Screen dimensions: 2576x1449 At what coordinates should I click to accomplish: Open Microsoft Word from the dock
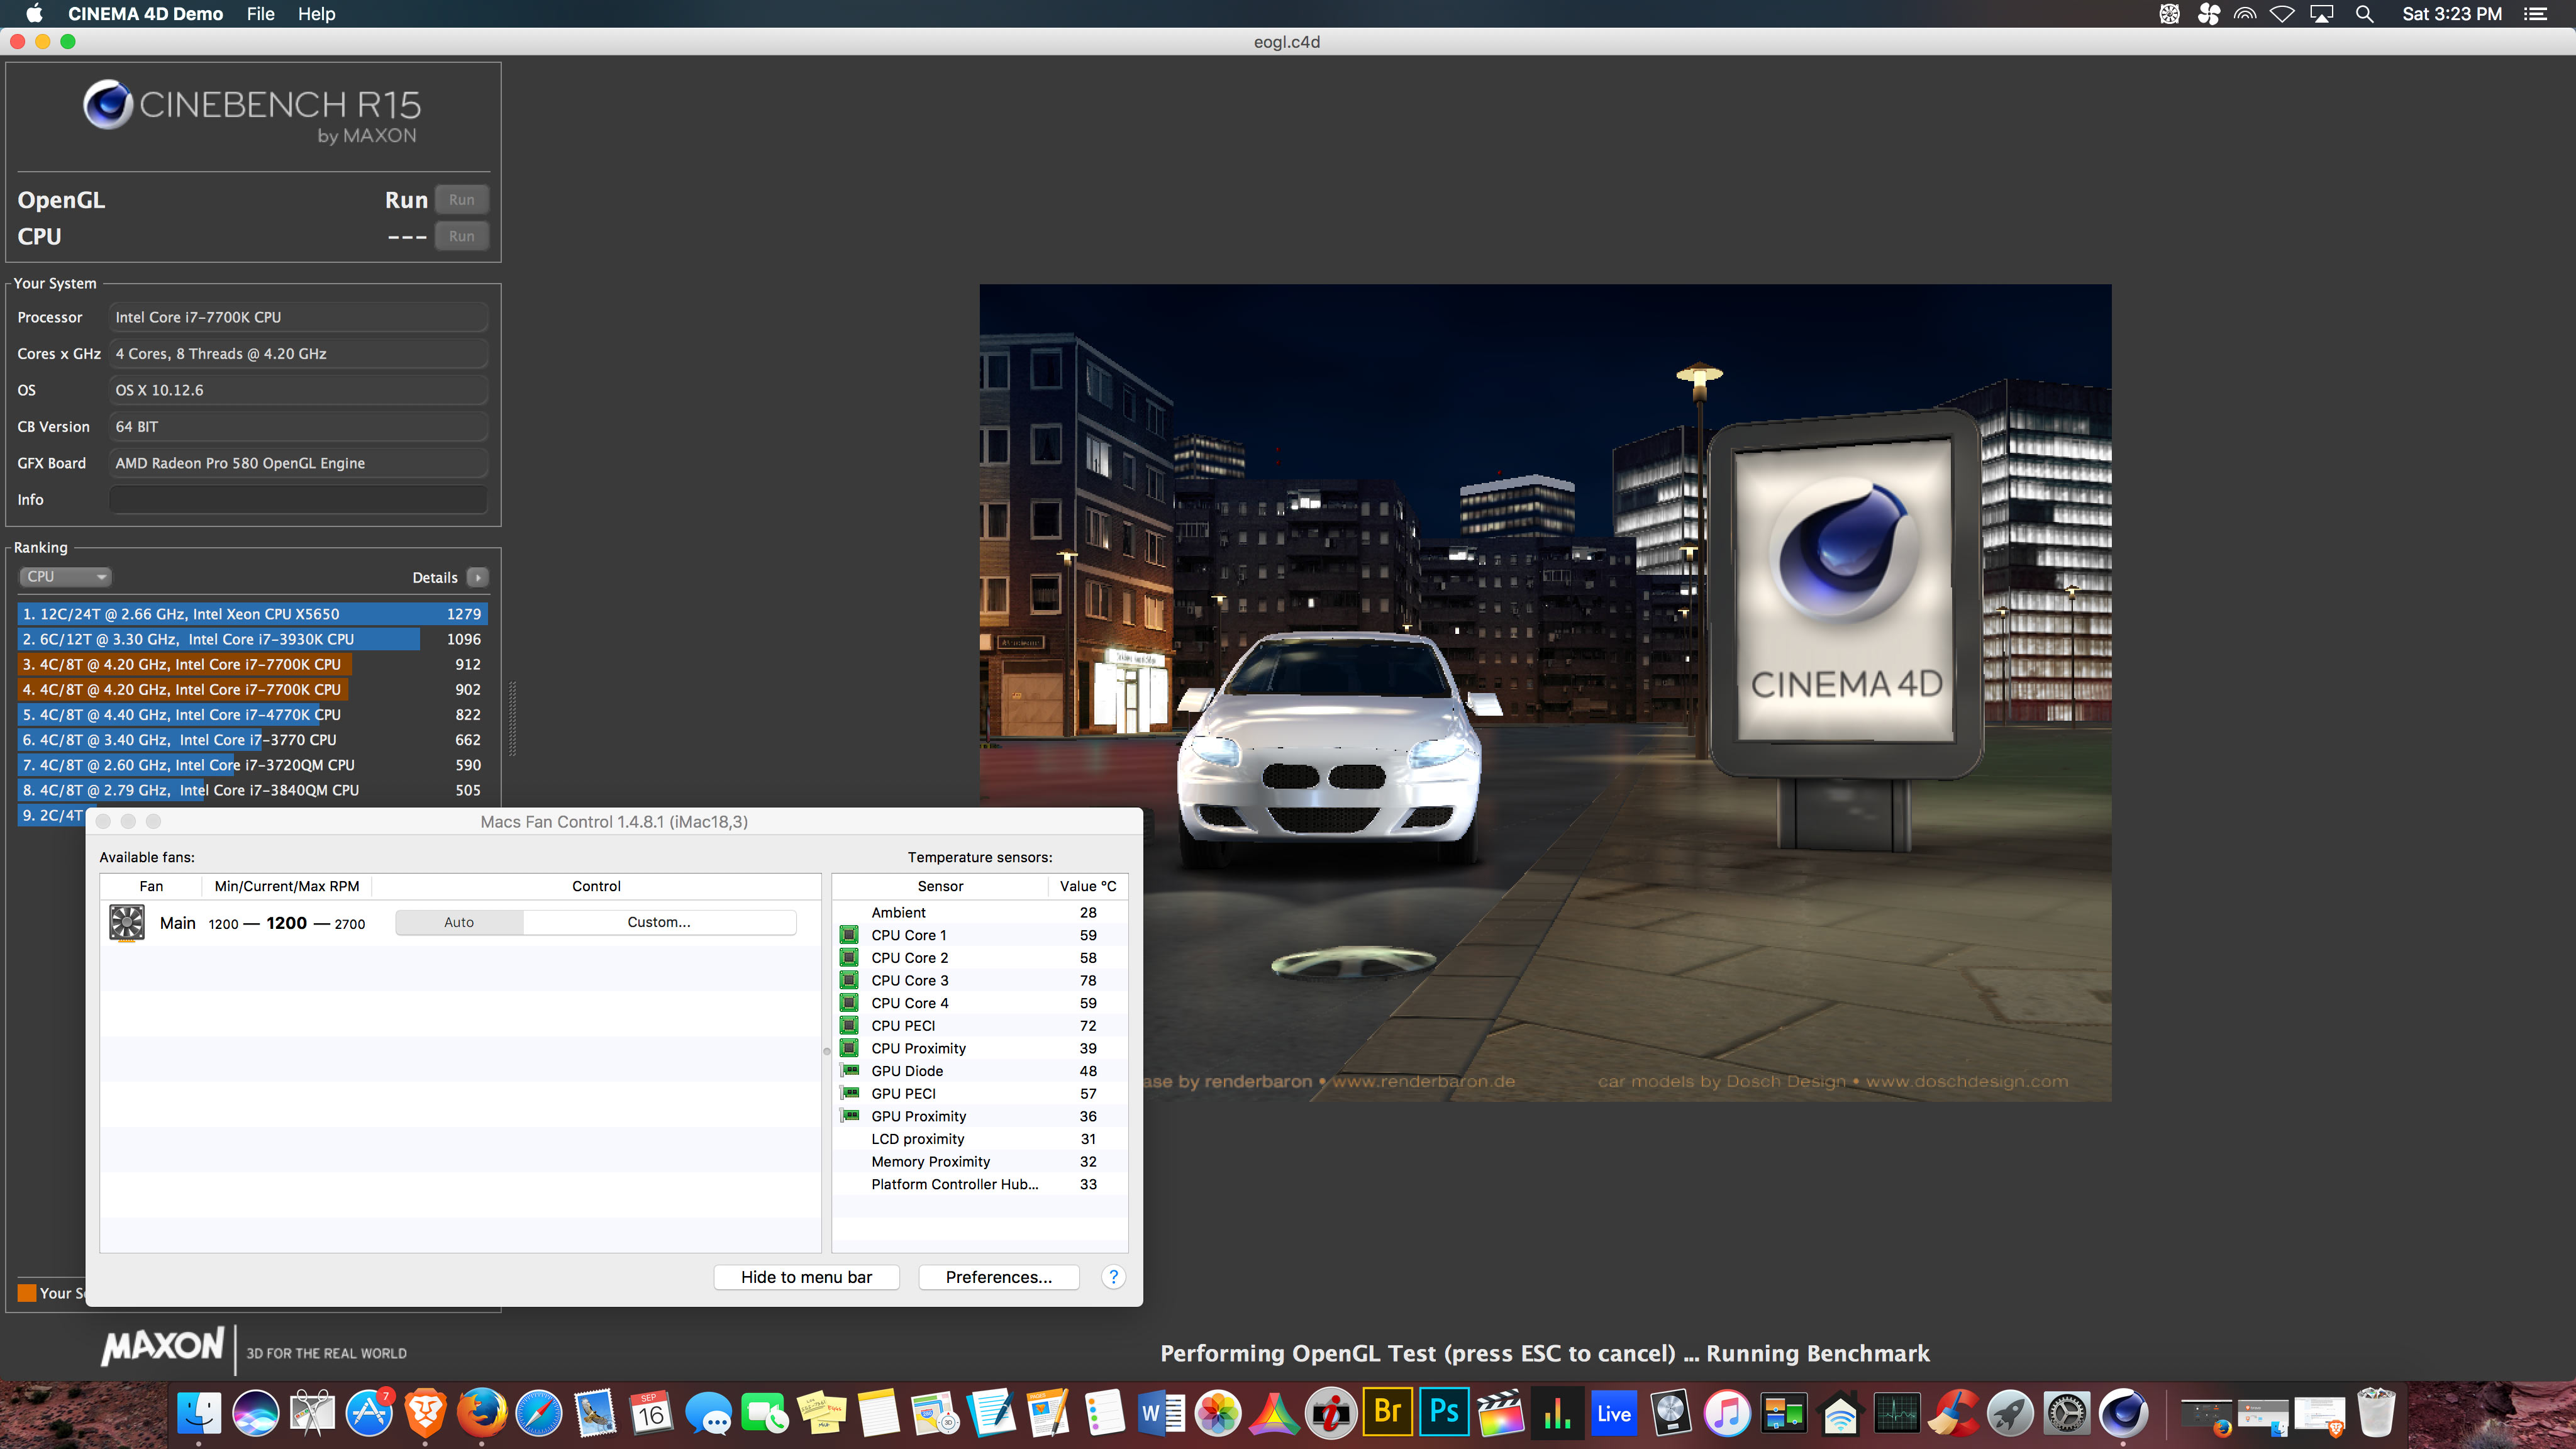(1161, 1414)
